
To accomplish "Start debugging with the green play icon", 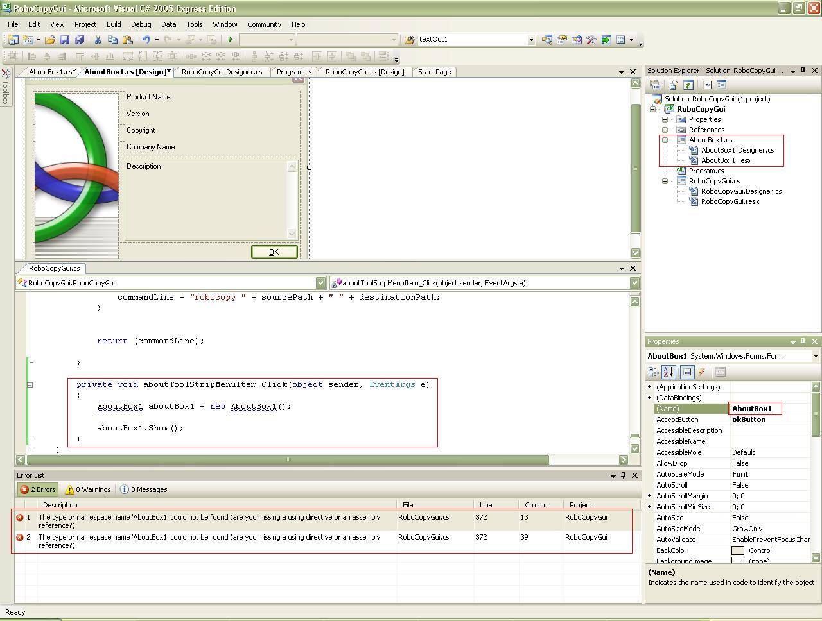I will point(230,40).
